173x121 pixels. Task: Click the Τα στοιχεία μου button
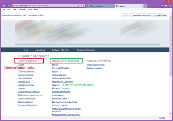coord(160,15)
